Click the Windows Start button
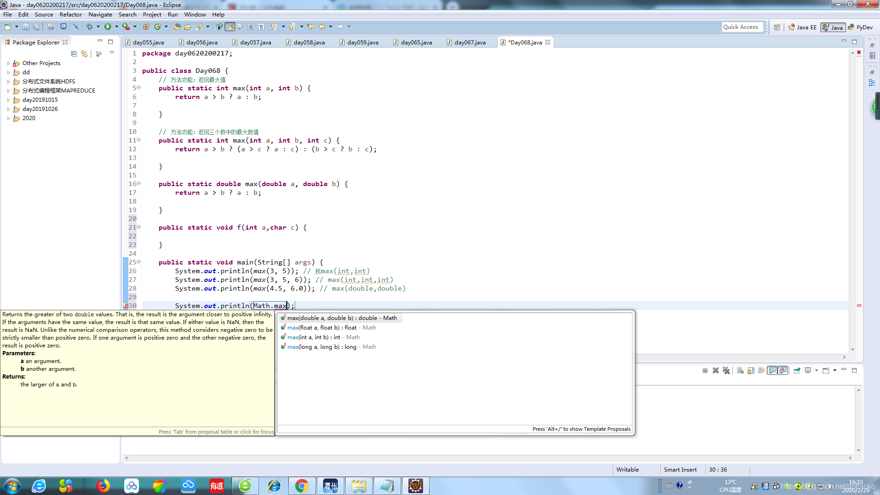The height and width of the screenshot is (495, 880). click(11, 486)
